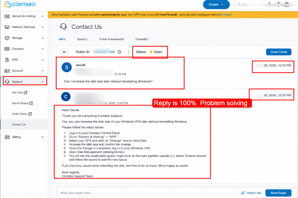Expand the DPA chevron
298x198 pixels.
pos(42,60)
